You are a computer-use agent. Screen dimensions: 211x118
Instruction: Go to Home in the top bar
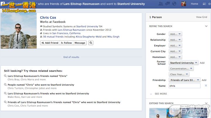point(194,4)
